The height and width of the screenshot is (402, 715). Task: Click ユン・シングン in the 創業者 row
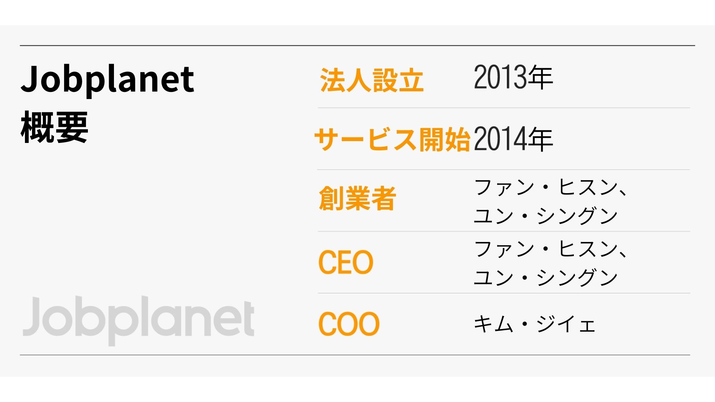pos(546,215)
